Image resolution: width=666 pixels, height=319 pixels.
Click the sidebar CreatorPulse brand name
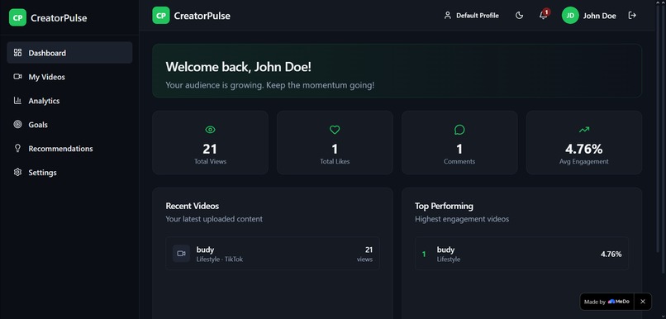(59, 18)
